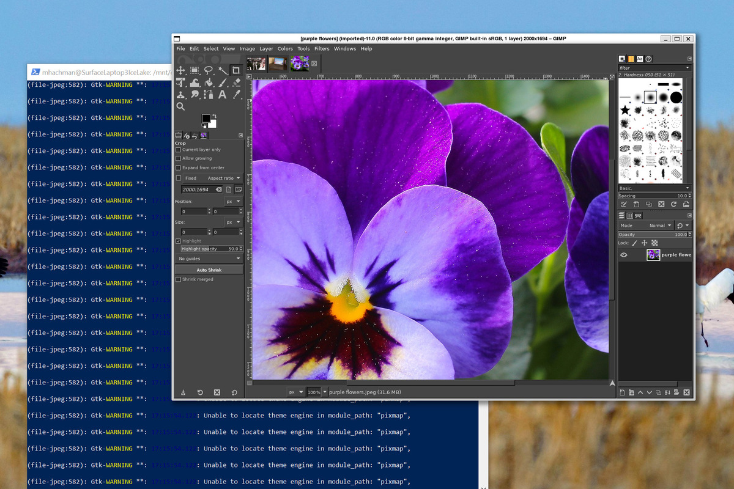This screenshot has height=489, width=734.
Task: Click the black foreground color swatch
Action: point(206,118)
